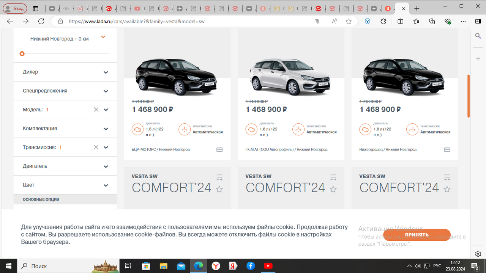This screenshot has height=273, width=486.
Task: Open Collections panel
Action: [x=432, y=22]
